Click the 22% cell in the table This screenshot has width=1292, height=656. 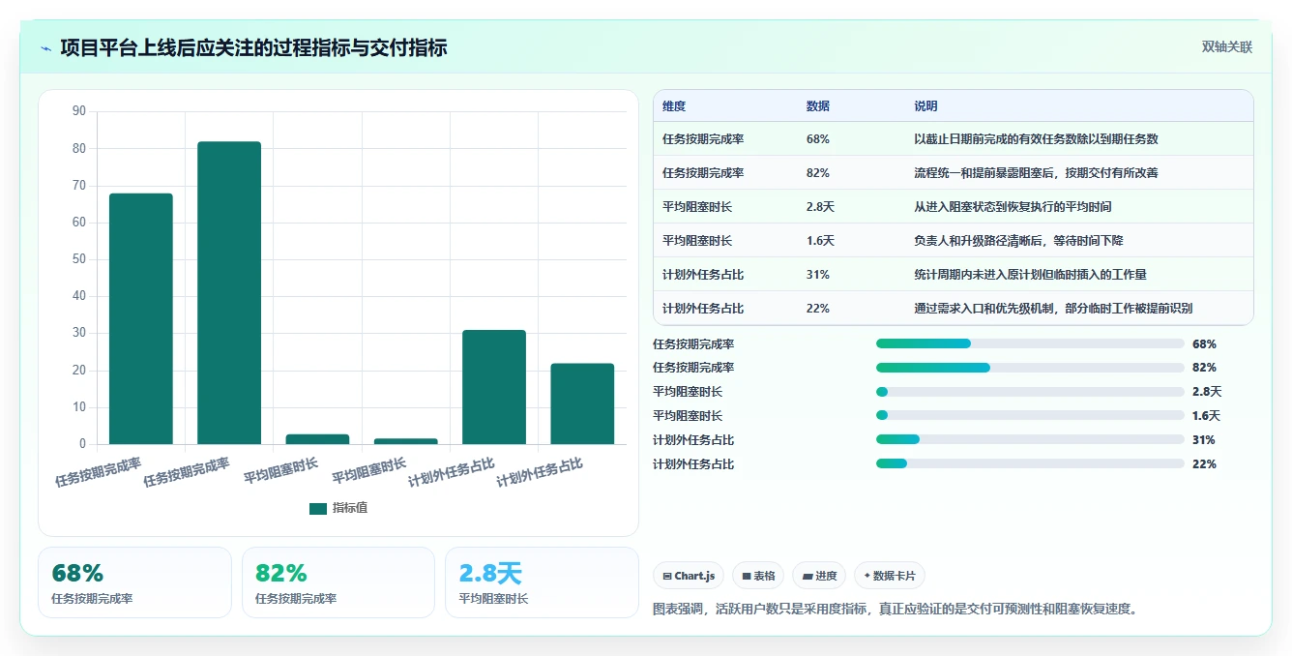tap(818, 309)
